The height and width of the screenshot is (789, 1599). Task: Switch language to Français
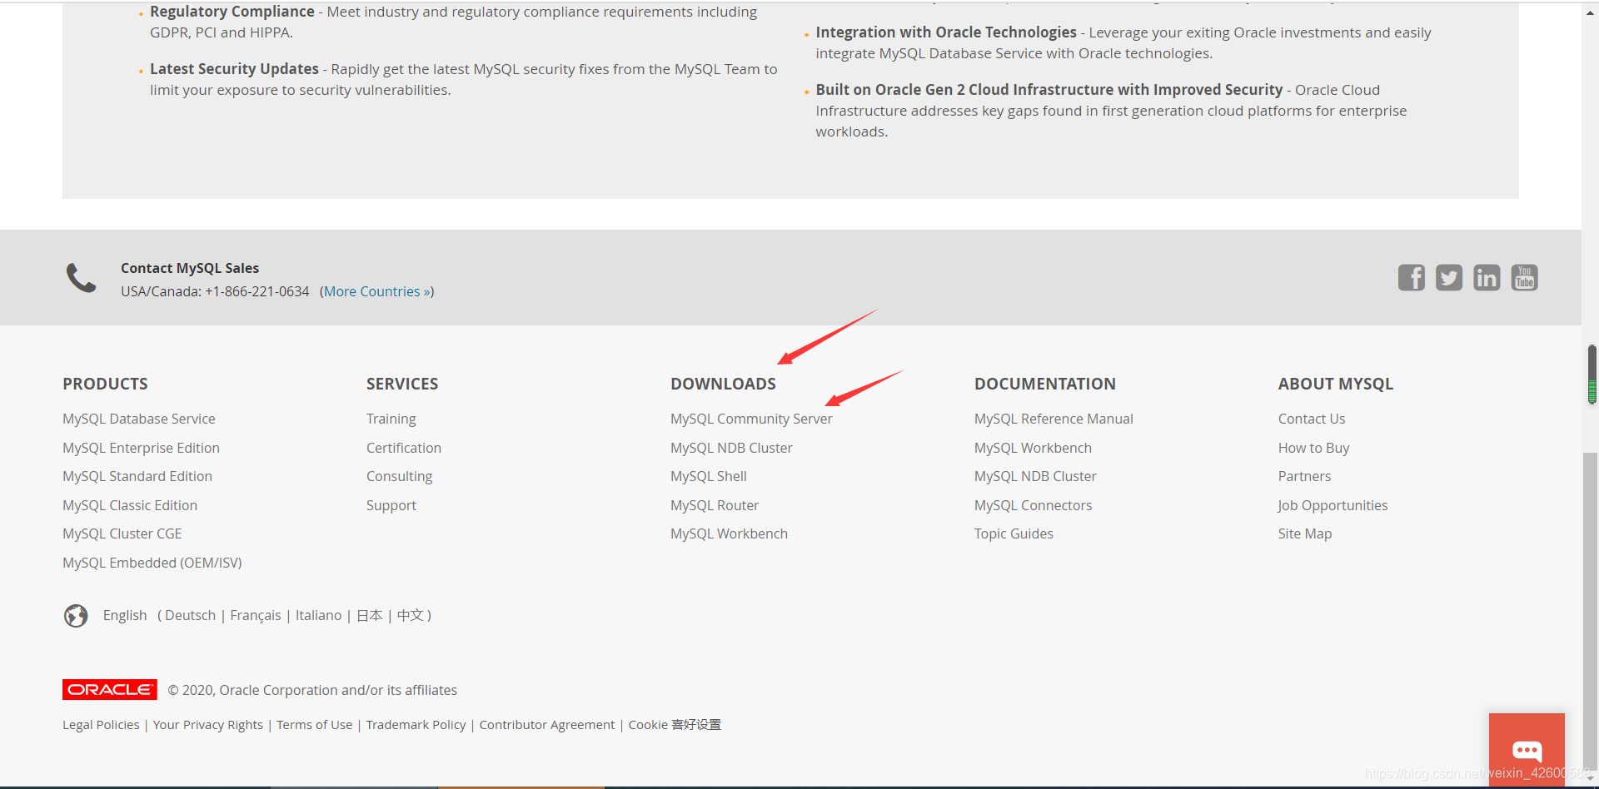(256, 615)
